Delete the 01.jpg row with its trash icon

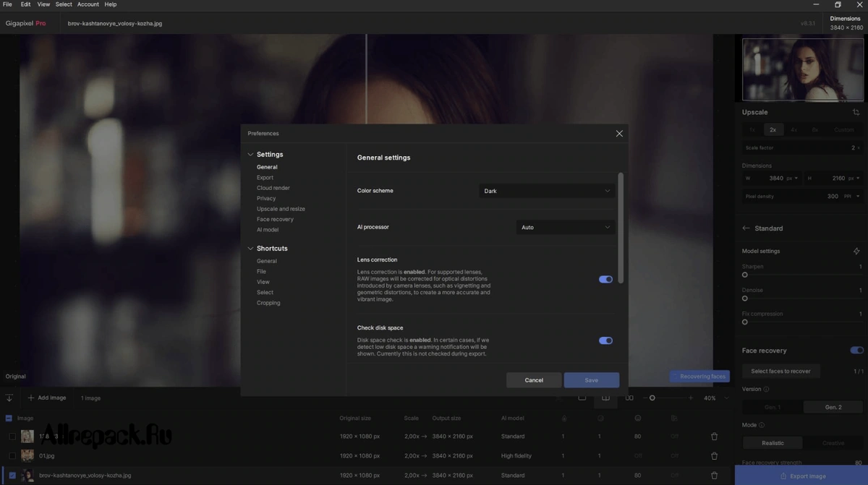pyautogui.click(x=715, y=456)
